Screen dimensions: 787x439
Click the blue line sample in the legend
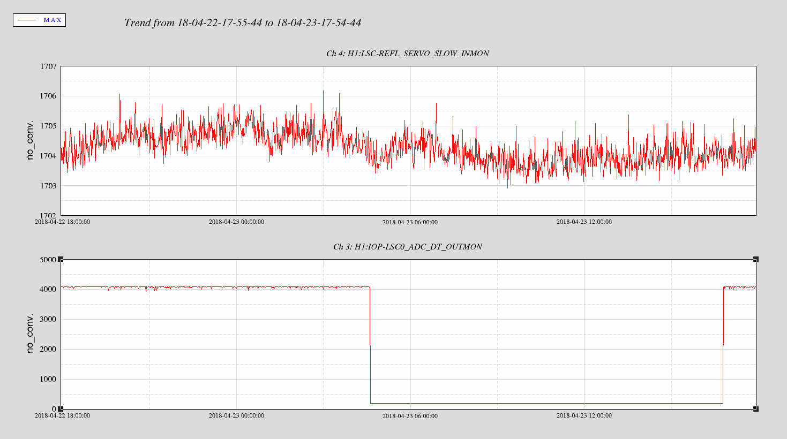27,20
